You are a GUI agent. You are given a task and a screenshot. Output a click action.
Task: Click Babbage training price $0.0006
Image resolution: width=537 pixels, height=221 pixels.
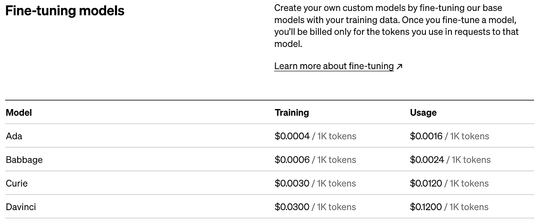pyautogui.click(x=292, y=159)
